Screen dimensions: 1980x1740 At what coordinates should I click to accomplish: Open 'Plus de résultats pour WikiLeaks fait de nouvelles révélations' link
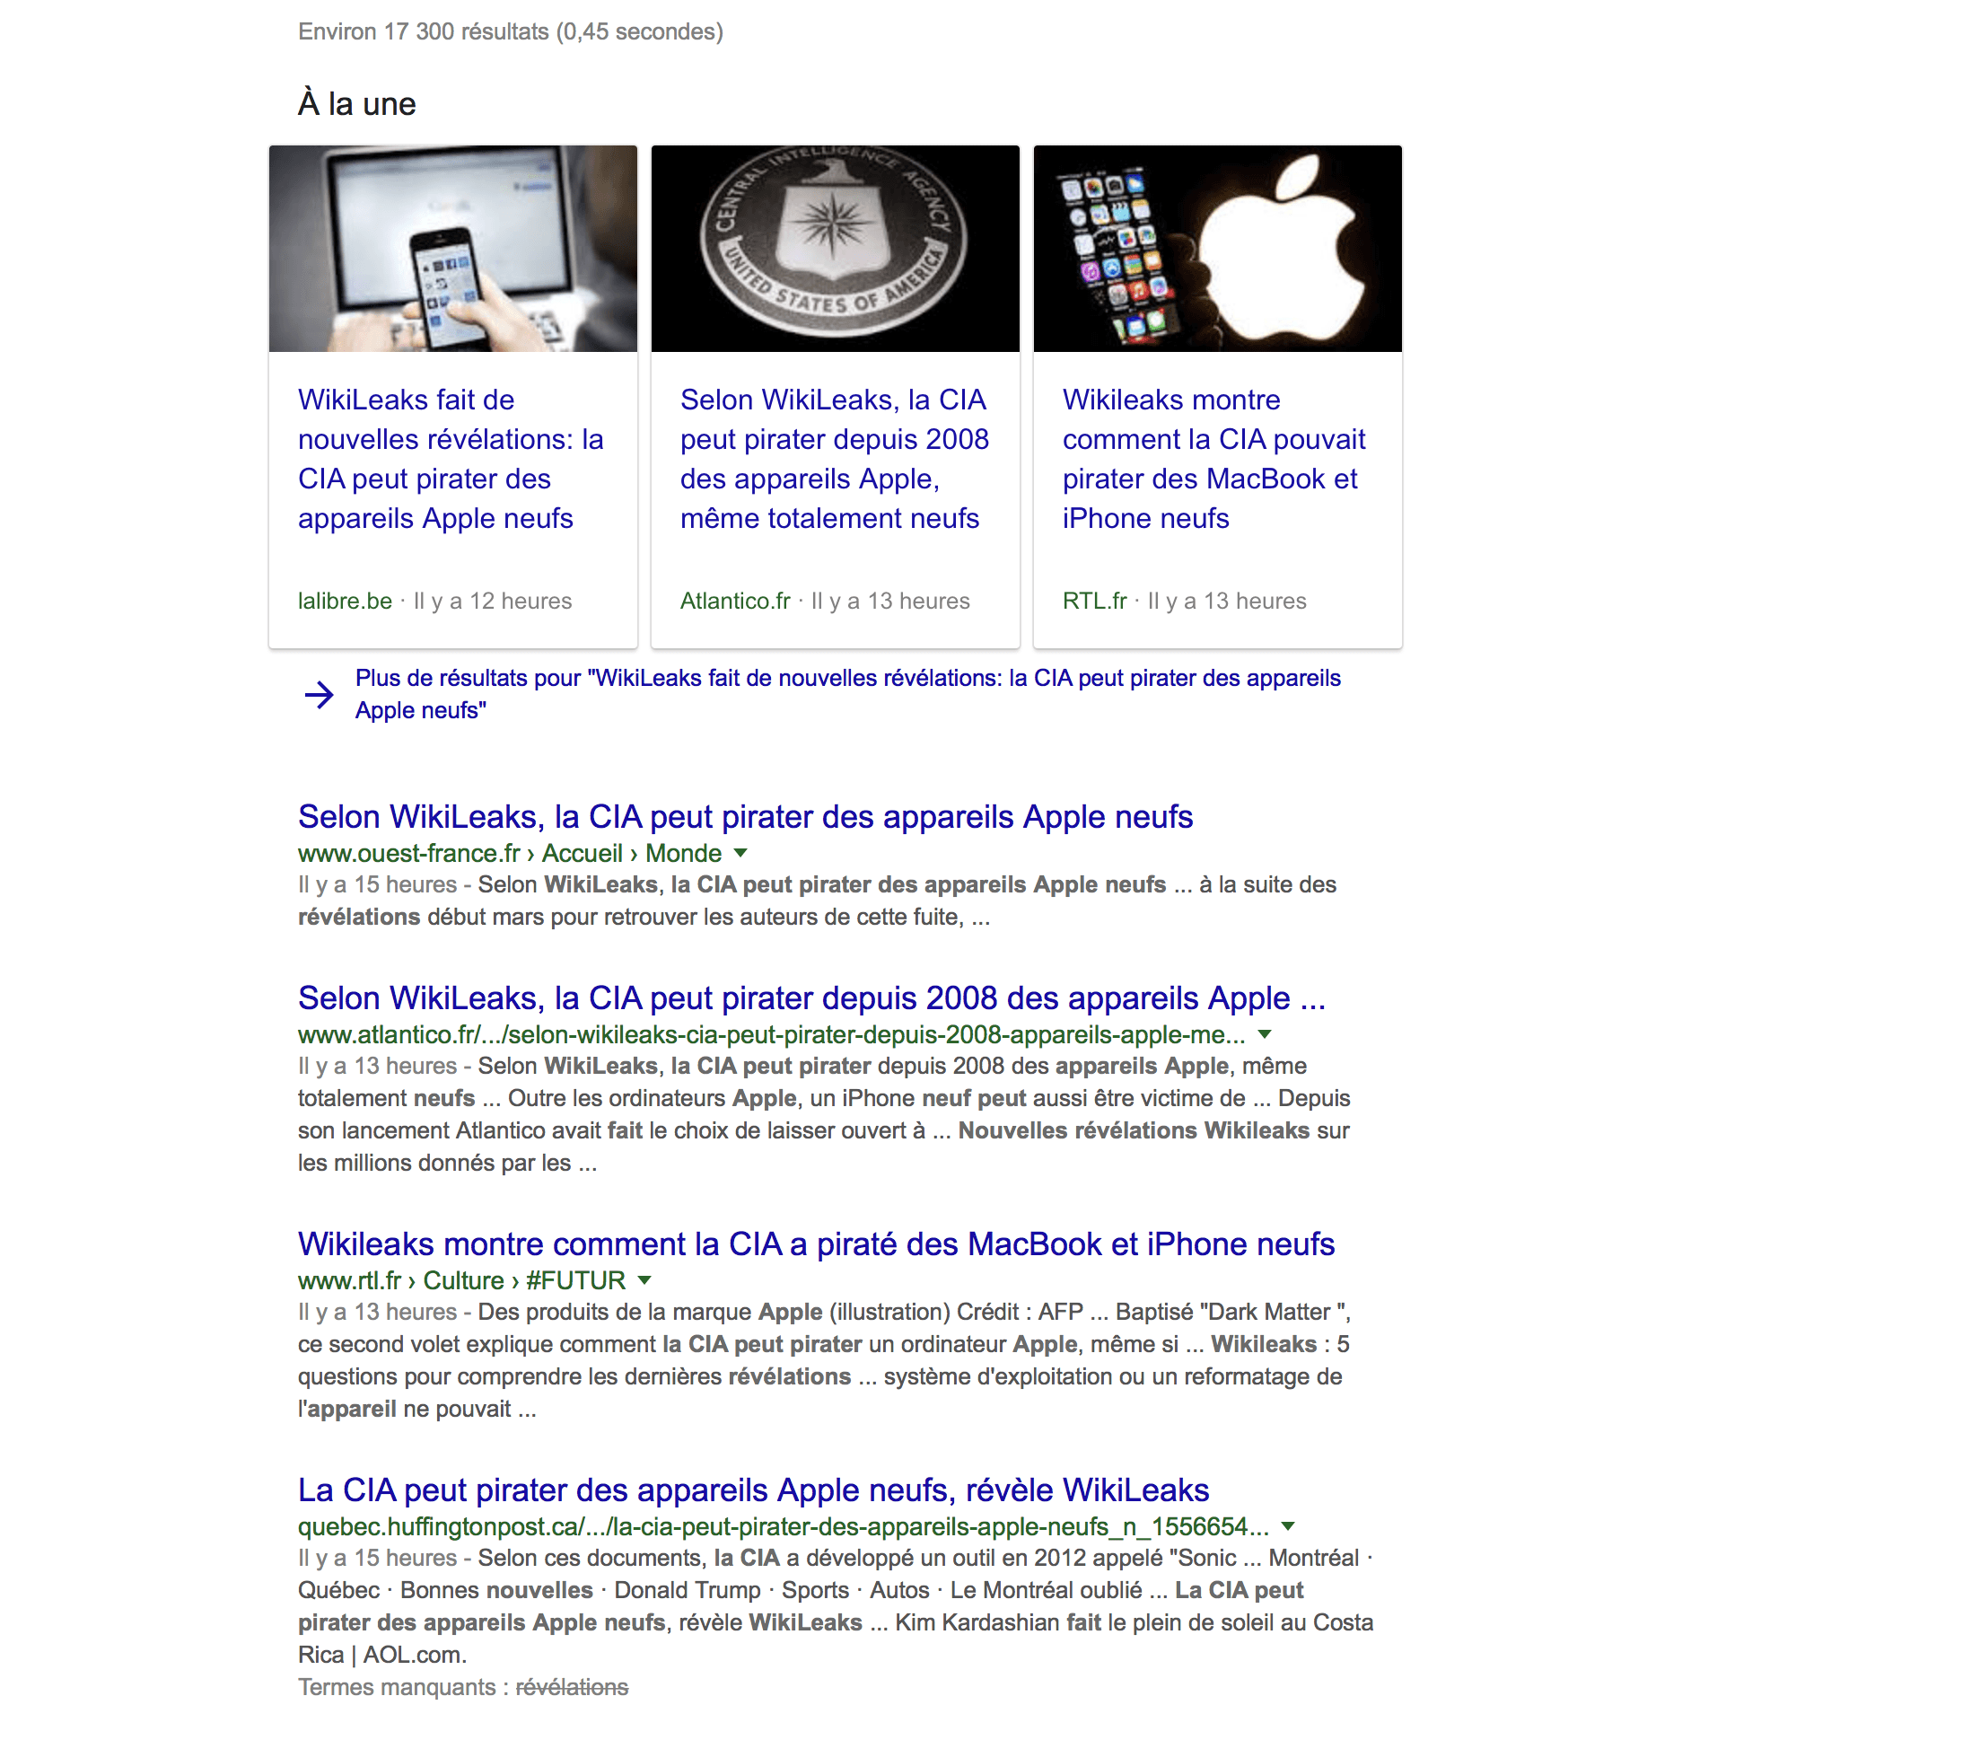tap(847, 694)
